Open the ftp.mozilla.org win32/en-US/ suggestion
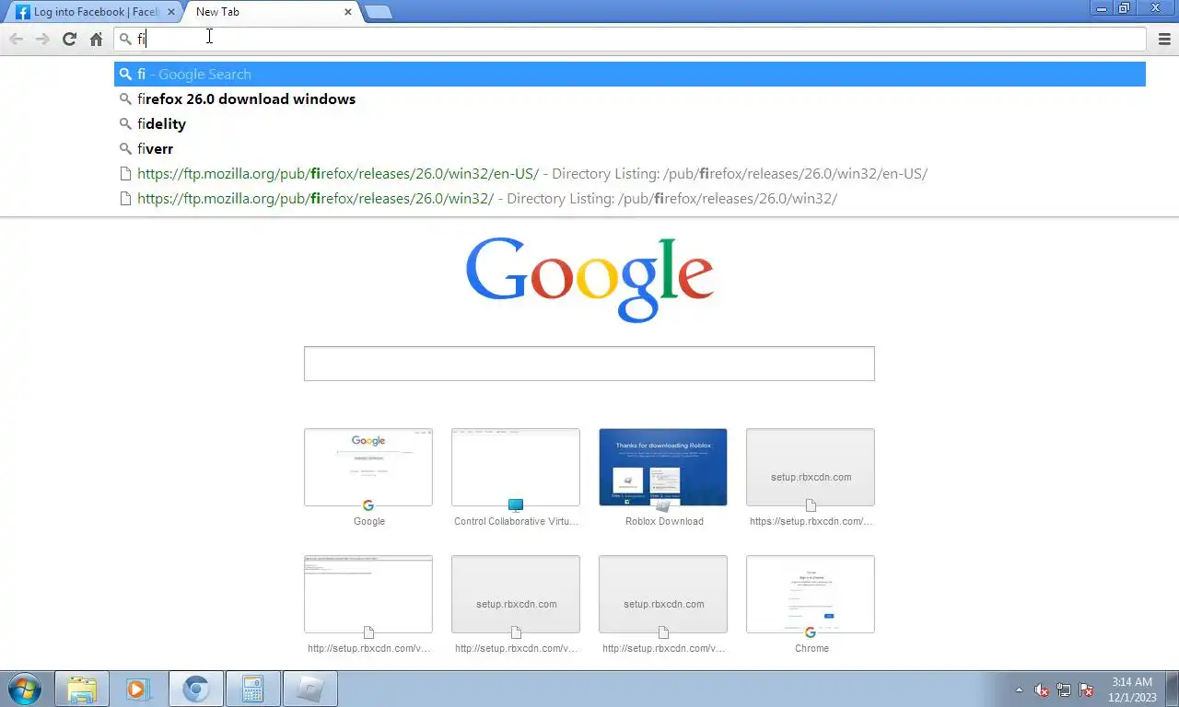 click(630, 173)
